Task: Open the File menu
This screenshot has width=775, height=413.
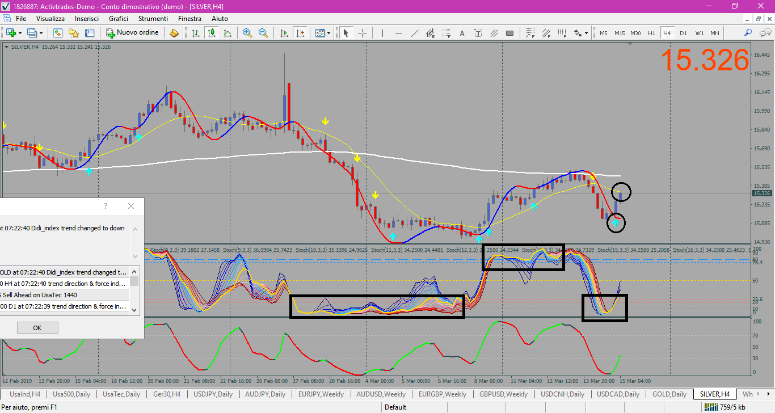Action: [x=21, y=19]
